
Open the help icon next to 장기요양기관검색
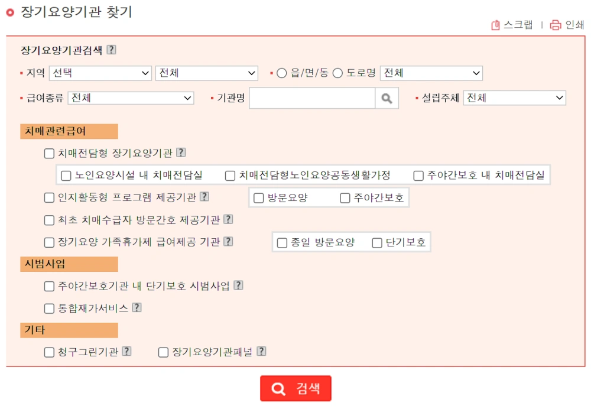pyautogui.click(x=112, y=50)
